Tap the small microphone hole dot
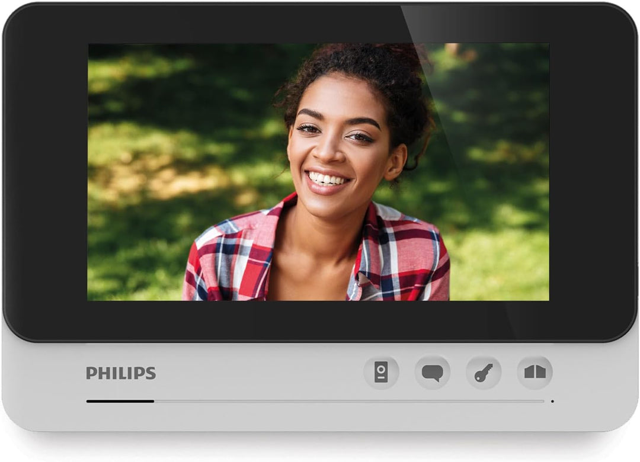 point(552,402)
